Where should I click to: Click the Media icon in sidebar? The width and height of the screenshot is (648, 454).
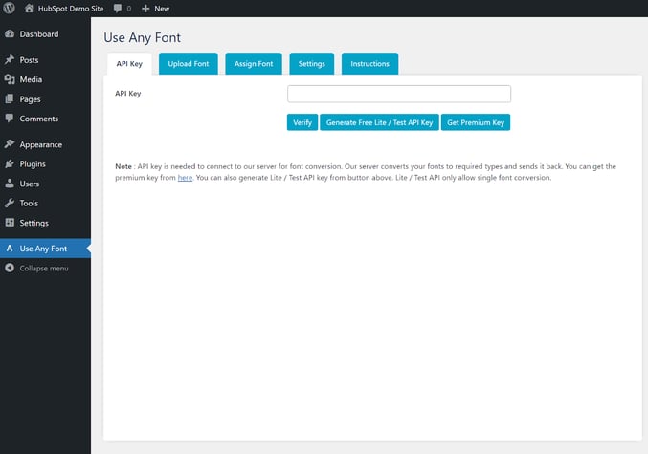pyautogui.click(x=10, y=79)
